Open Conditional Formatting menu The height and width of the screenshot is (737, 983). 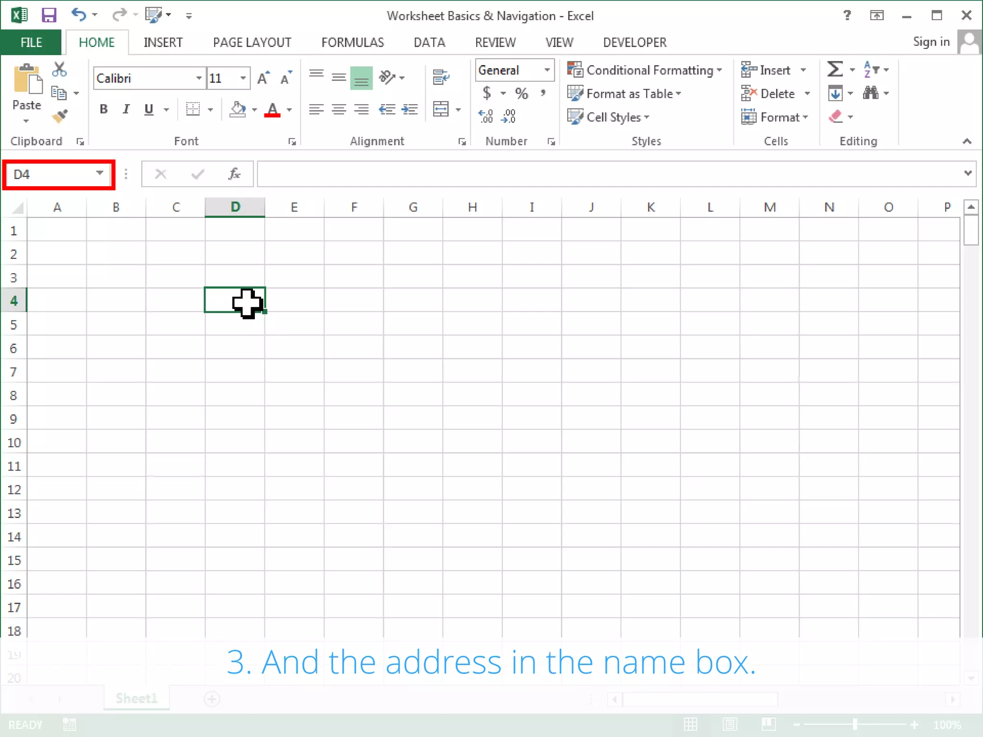[644, 70]
